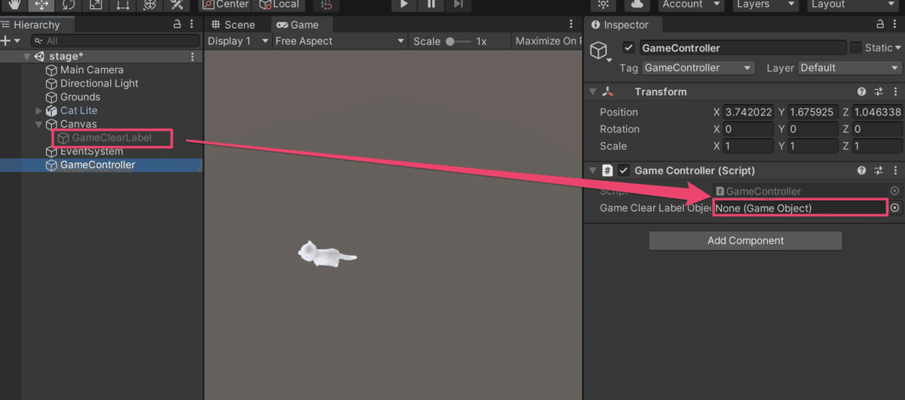Open the GameObject icon picker

600,52
